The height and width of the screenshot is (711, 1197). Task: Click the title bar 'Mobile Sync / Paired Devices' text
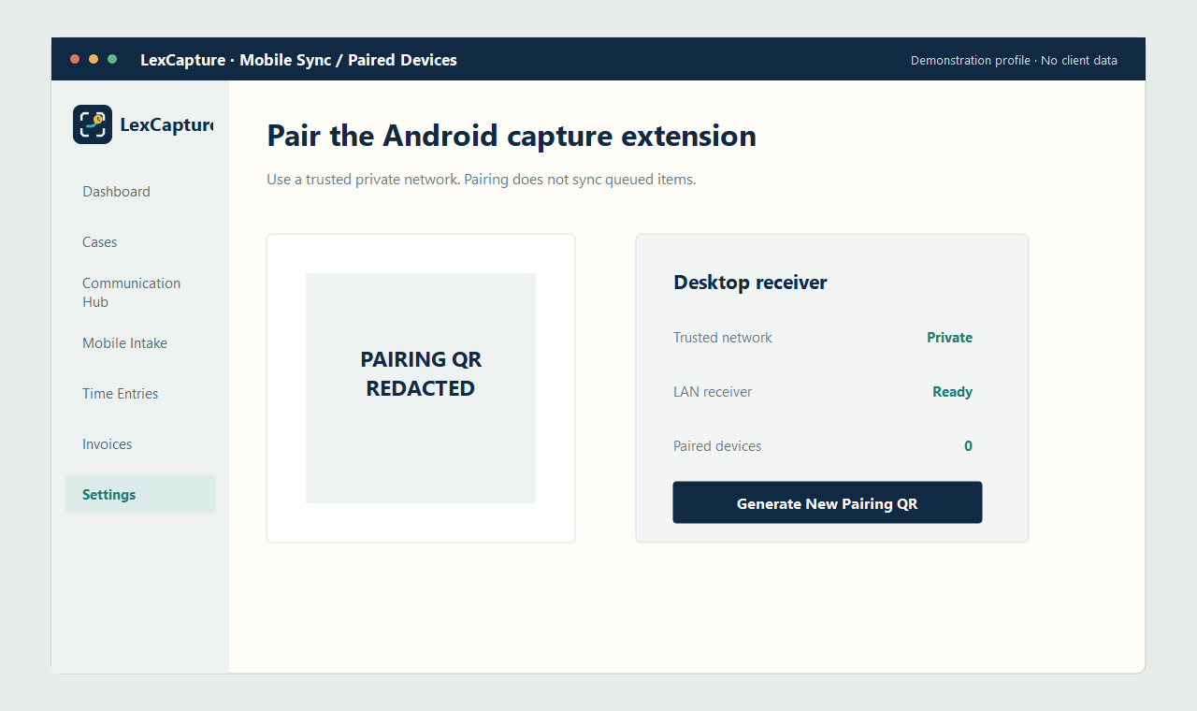coord(348,60)
